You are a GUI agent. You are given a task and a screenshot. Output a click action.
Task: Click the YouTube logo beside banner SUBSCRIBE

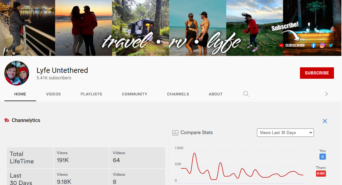coord(281,45)
